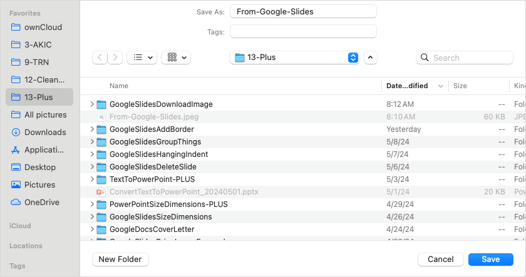Image resolution: width=526 pixels, height=277 pixels.
Task: Click the Desktop icon in the sidebar
Action: tap(16, 167)
